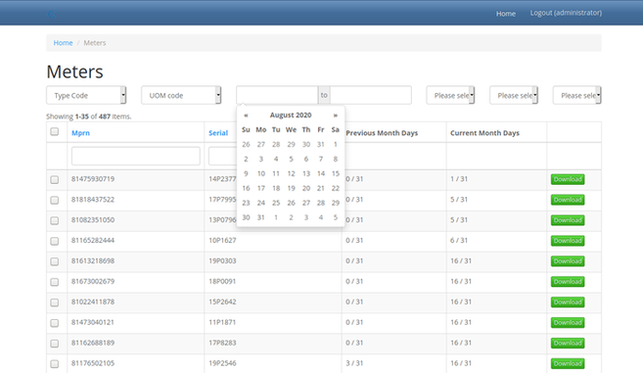This screenshot has height=373, width=643.
Task: Focus the end date field after 'to'
Action: (371, 95)
